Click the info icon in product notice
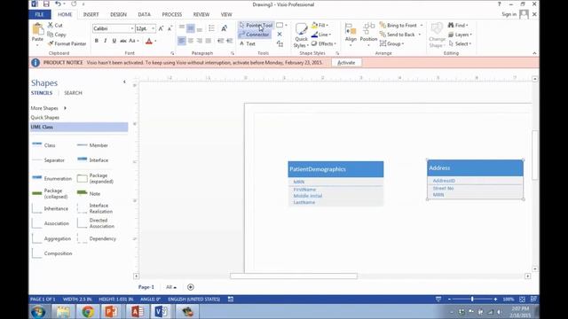This screenshot has width=568, height=319. click(x=35, y=63)
